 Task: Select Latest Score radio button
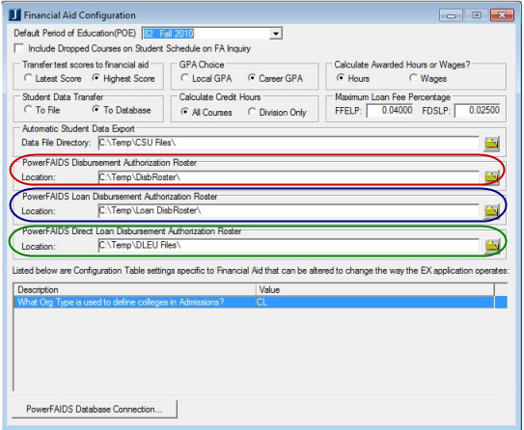coord(28,78)
